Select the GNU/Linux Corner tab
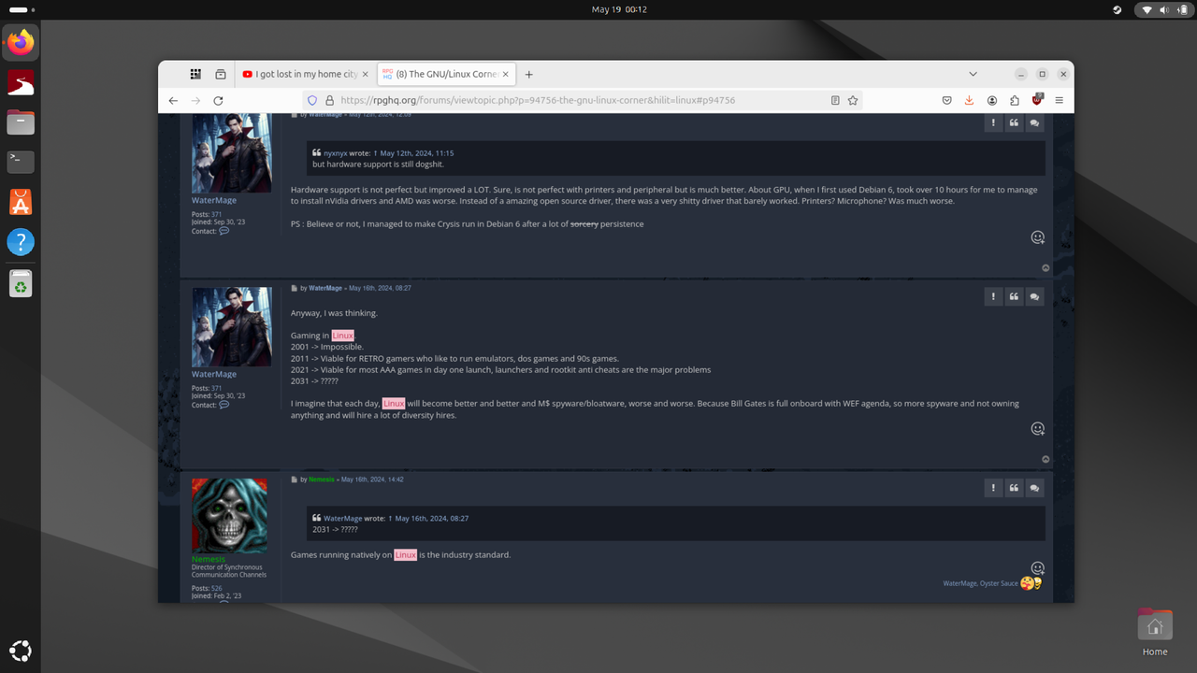1197x673 pixels. tap(445, 74)
